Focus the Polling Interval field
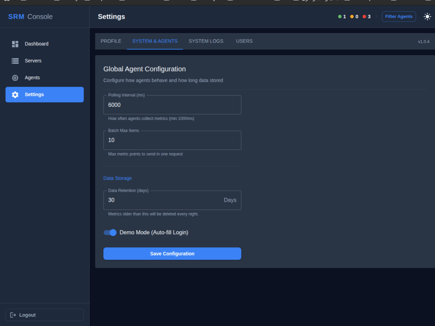This screenshot has width=435, height=326. tap(172, 105)
